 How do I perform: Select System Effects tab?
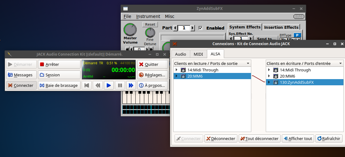pyautogui.click(x=245, y=27)
